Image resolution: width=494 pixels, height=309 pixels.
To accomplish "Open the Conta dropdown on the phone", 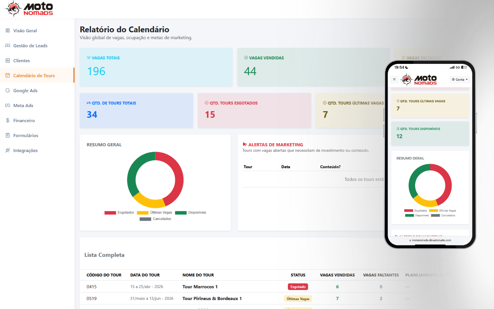I will [x=459, y=79].
